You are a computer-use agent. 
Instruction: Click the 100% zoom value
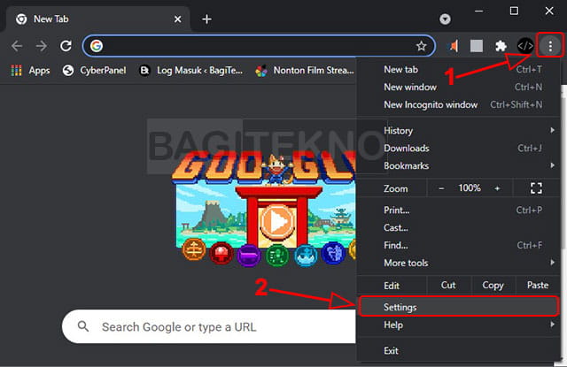[x=470, y=188]
